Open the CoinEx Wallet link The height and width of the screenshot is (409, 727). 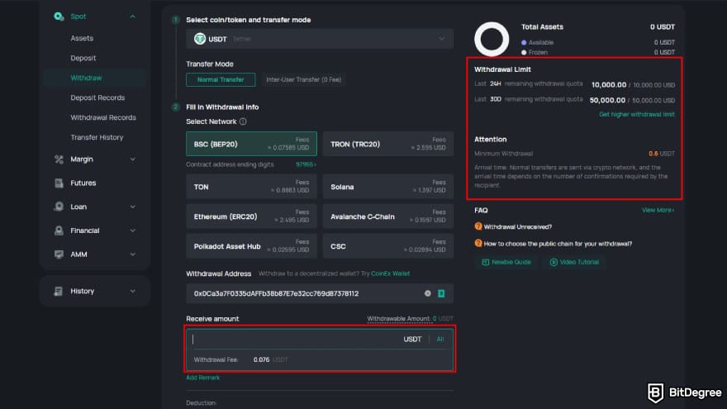(391, 273)
